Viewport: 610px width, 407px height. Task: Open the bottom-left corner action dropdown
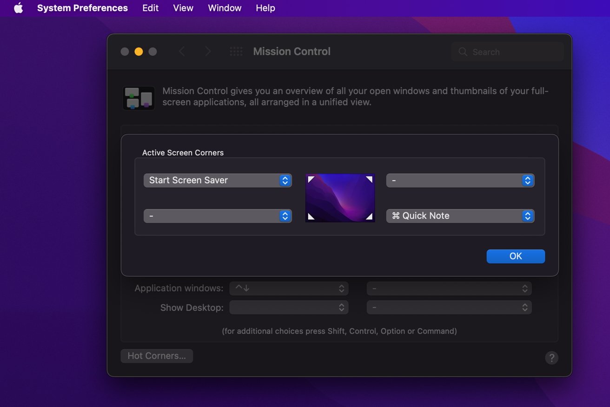(218, 216)
